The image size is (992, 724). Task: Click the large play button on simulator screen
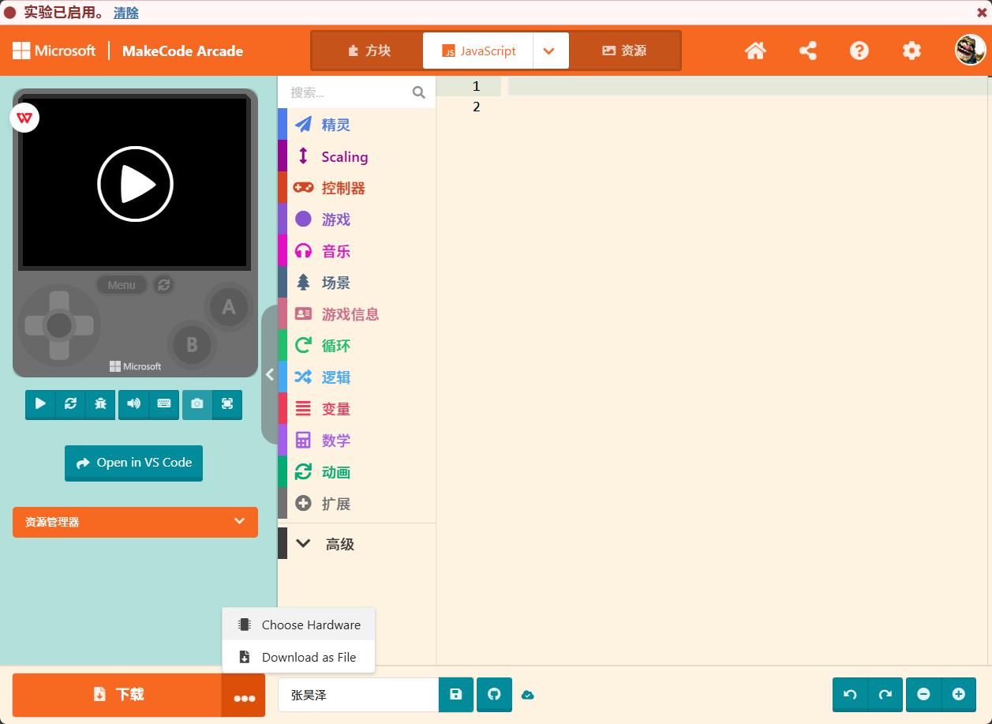[x=135, y=184]
